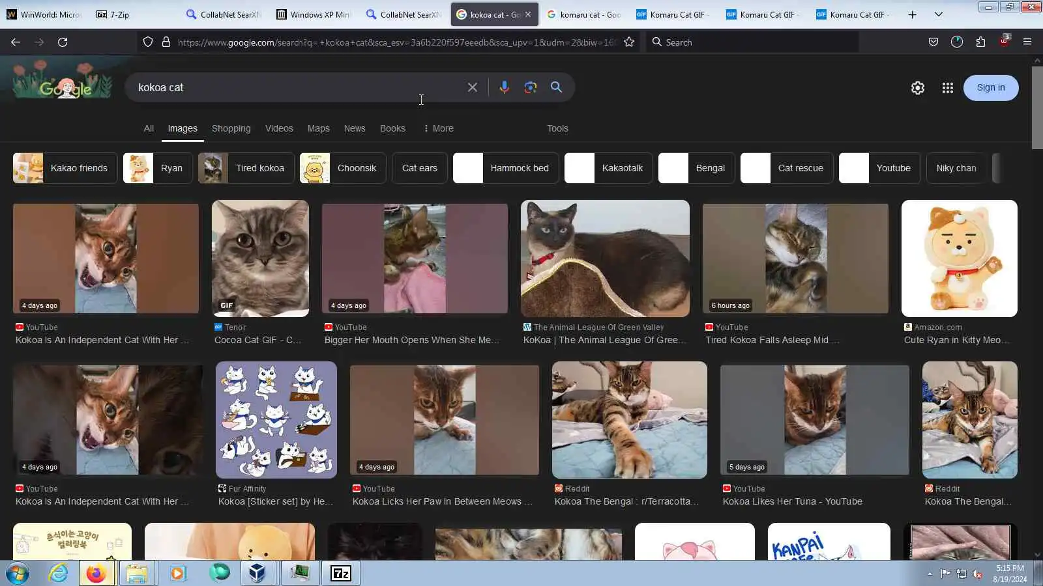View the Ryan plush Amazon image
Image resolution: width=1043 pixels, height=586 pixels.
click(x=960, y=258)
